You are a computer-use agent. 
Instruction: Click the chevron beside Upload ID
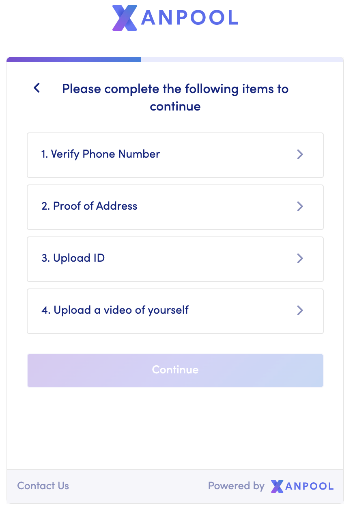click(300, 258)
